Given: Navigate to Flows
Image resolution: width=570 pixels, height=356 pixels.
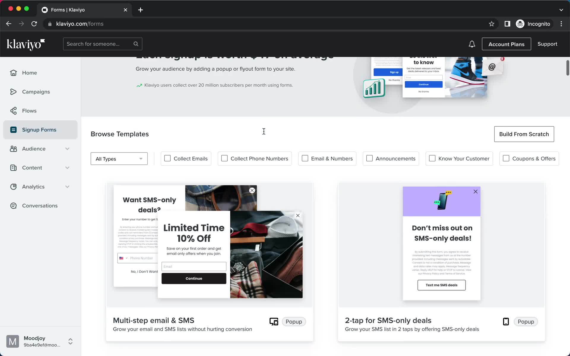Looking at the screenshot, I should pyautogui.click(x=40, y=111).
